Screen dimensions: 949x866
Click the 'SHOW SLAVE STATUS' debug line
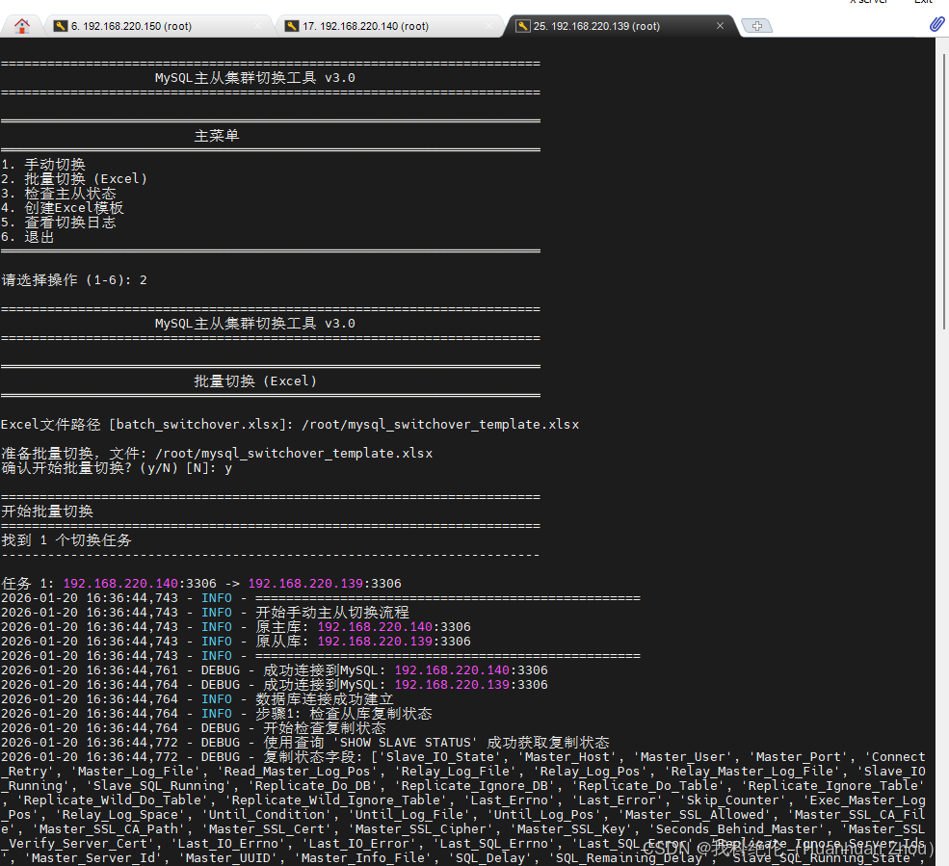tap(305, 743)
